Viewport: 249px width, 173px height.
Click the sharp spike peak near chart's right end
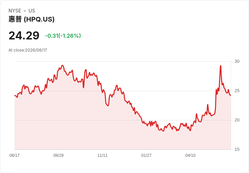click(x=221, y=65)
